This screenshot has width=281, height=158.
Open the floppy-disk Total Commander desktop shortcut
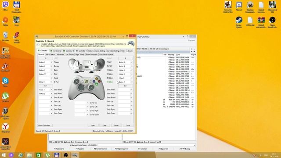coord(17,5)
